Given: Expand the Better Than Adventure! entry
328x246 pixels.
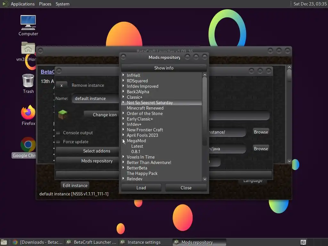Looking at the screenshot, I should [123, 162].
